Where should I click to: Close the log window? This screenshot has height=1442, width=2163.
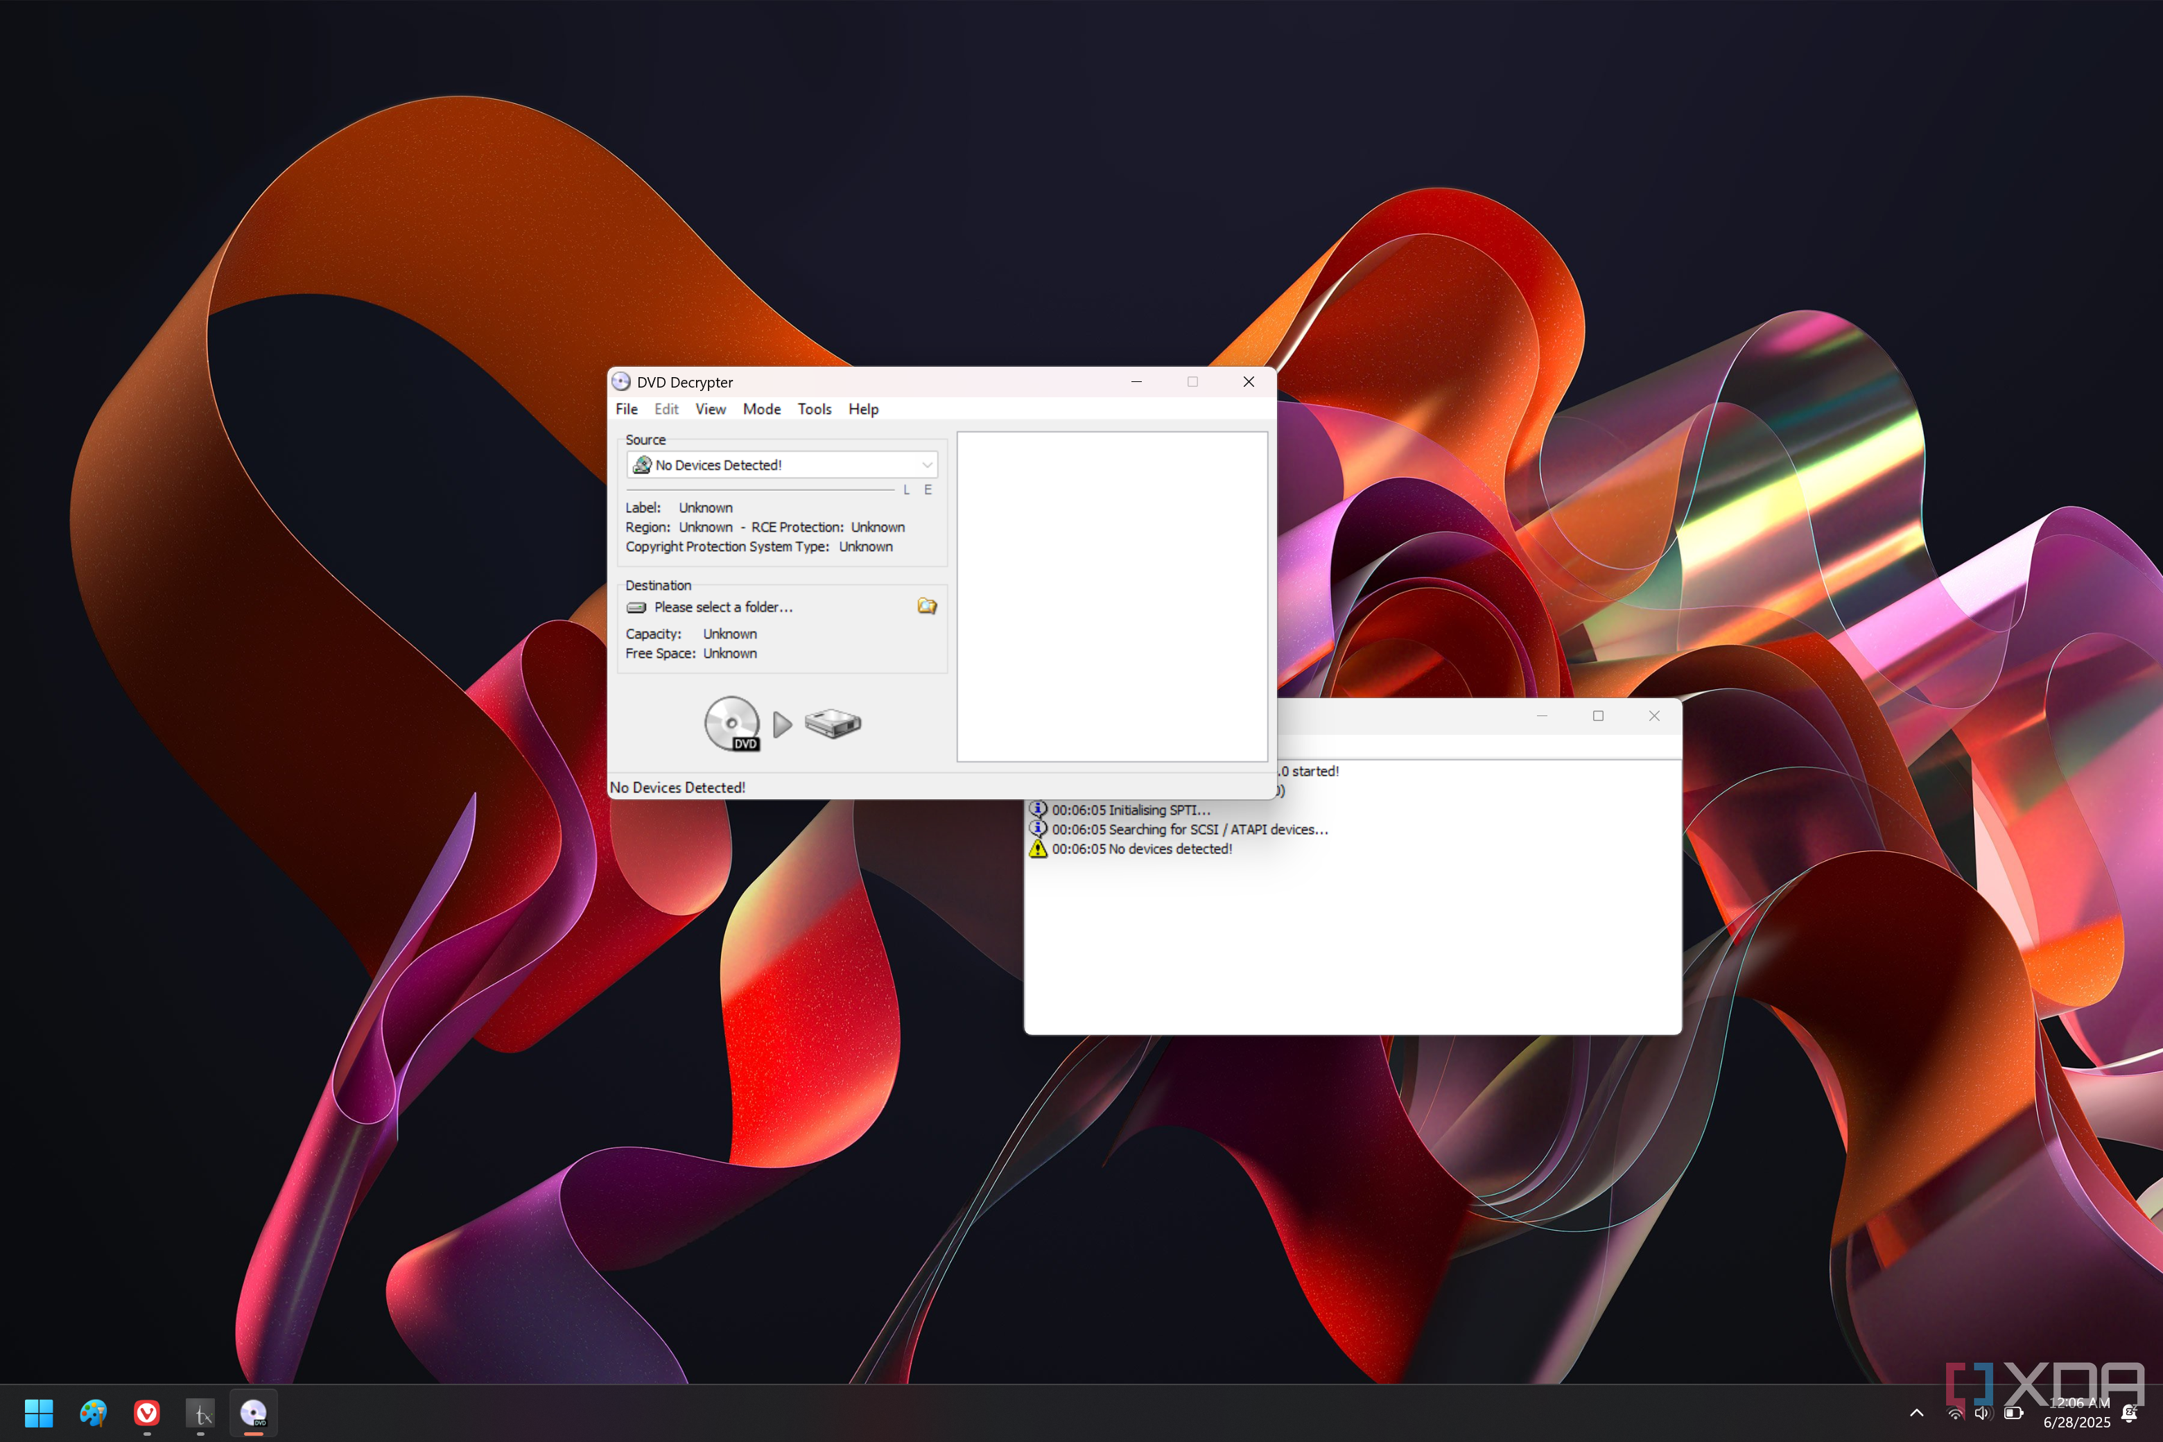(x=1654, y=715)
